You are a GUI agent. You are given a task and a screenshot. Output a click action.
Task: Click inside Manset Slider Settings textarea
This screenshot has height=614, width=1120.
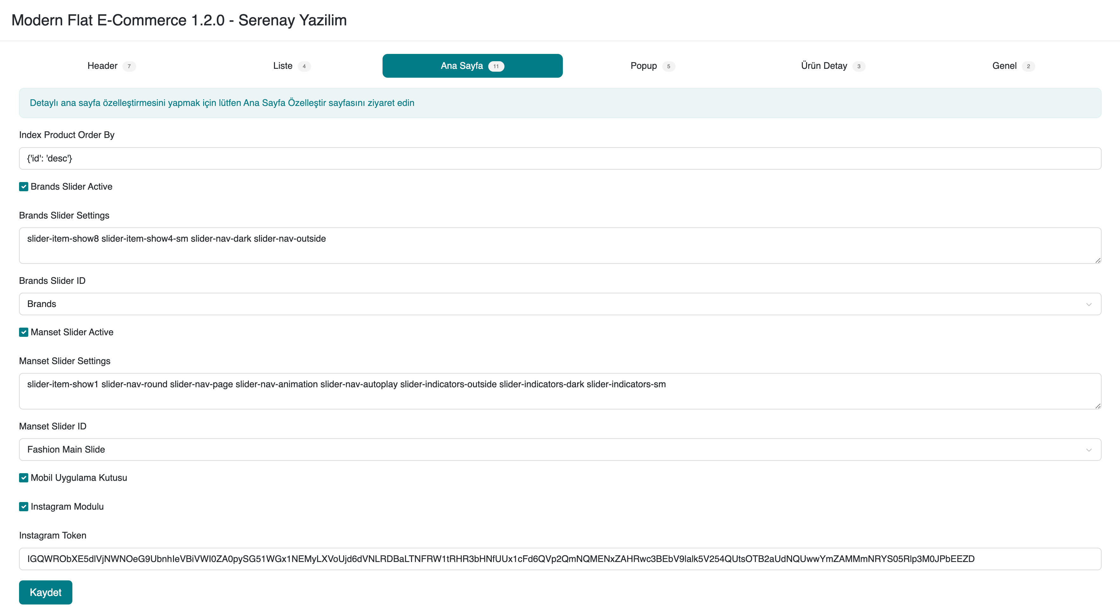(560, 391)
